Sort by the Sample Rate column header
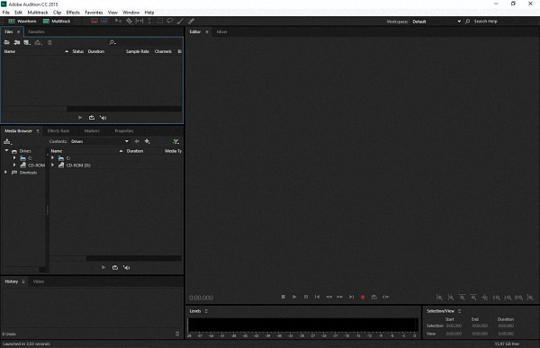540x348 pixels. 138,51
